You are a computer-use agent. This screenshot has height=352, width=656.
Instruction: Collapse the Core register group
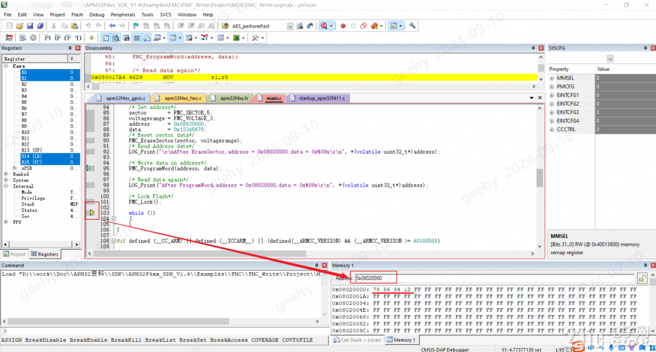[6, 66]
